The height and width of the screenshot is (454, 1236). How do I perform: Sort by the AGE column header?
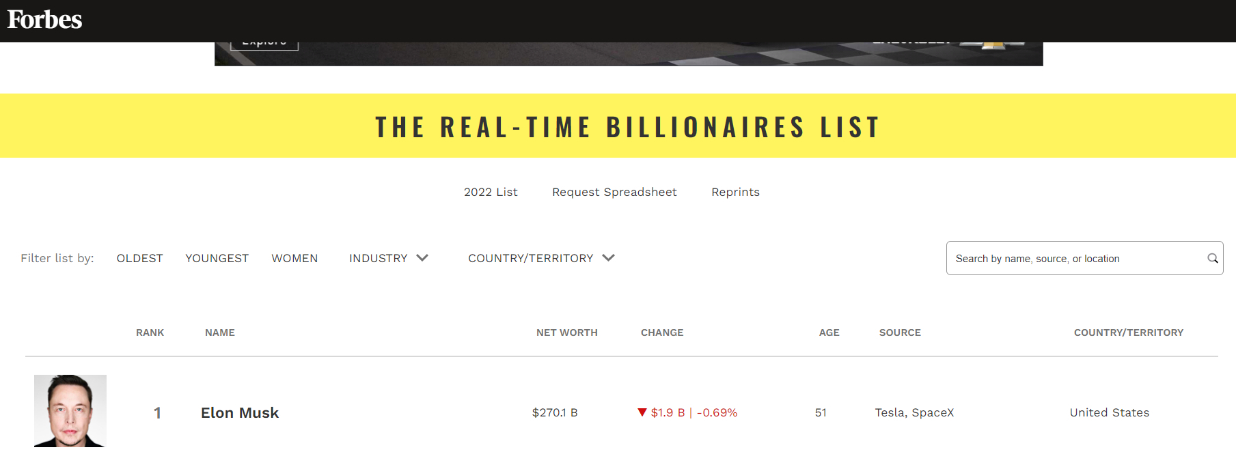click(829, 332)
